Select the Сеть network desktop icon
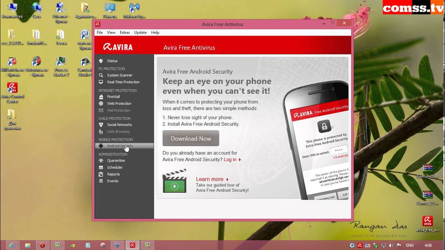This screenshot has width=445, height=250. coord(37,10)
